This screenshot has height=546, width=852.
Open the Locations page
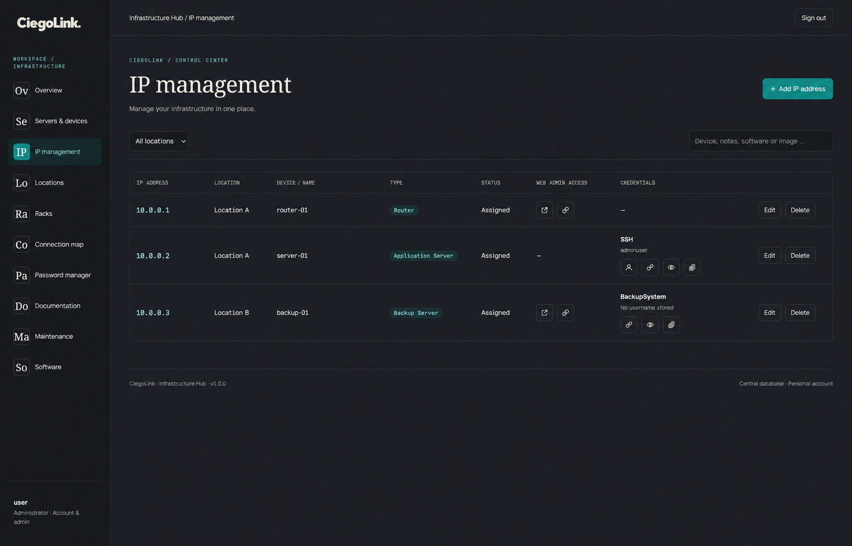point(55,183)
